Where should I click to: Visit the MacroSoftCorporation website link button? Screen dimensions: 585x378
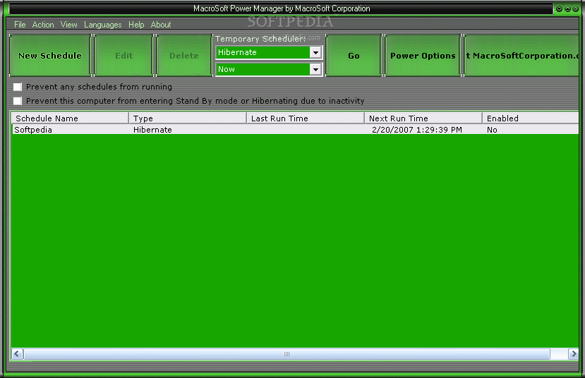pyautogui.click(x=522, y=56)
